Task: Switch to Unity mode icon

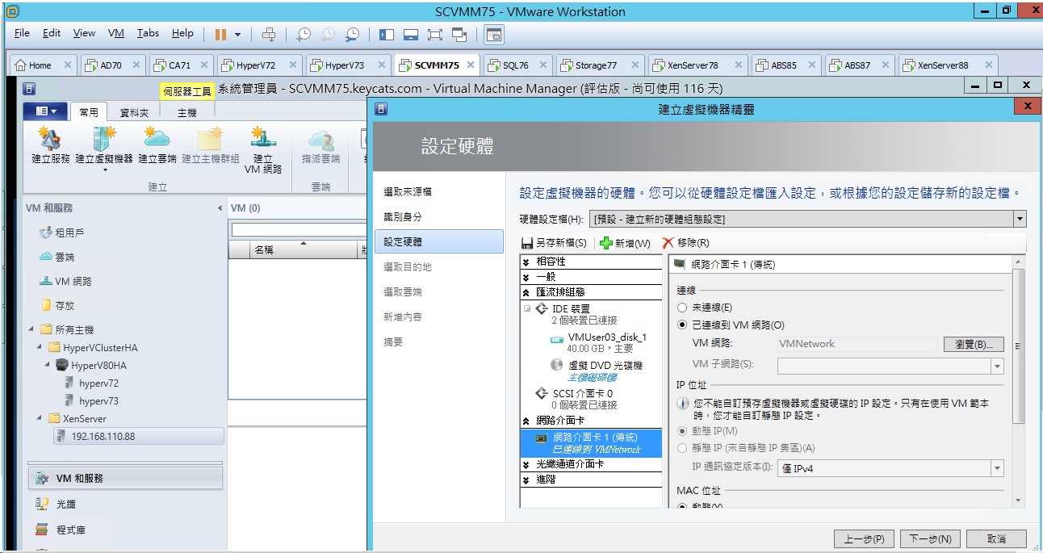Action: [x=459, y=34]
